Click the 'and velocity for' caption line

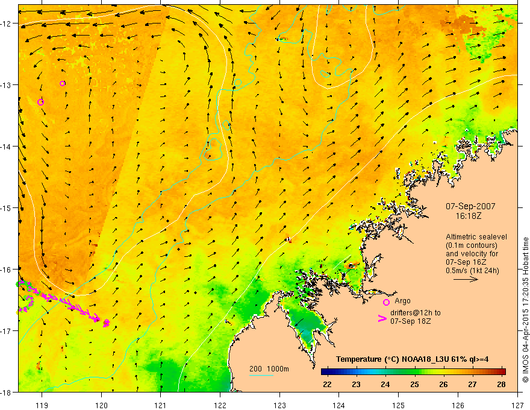(x=472, y=254)
